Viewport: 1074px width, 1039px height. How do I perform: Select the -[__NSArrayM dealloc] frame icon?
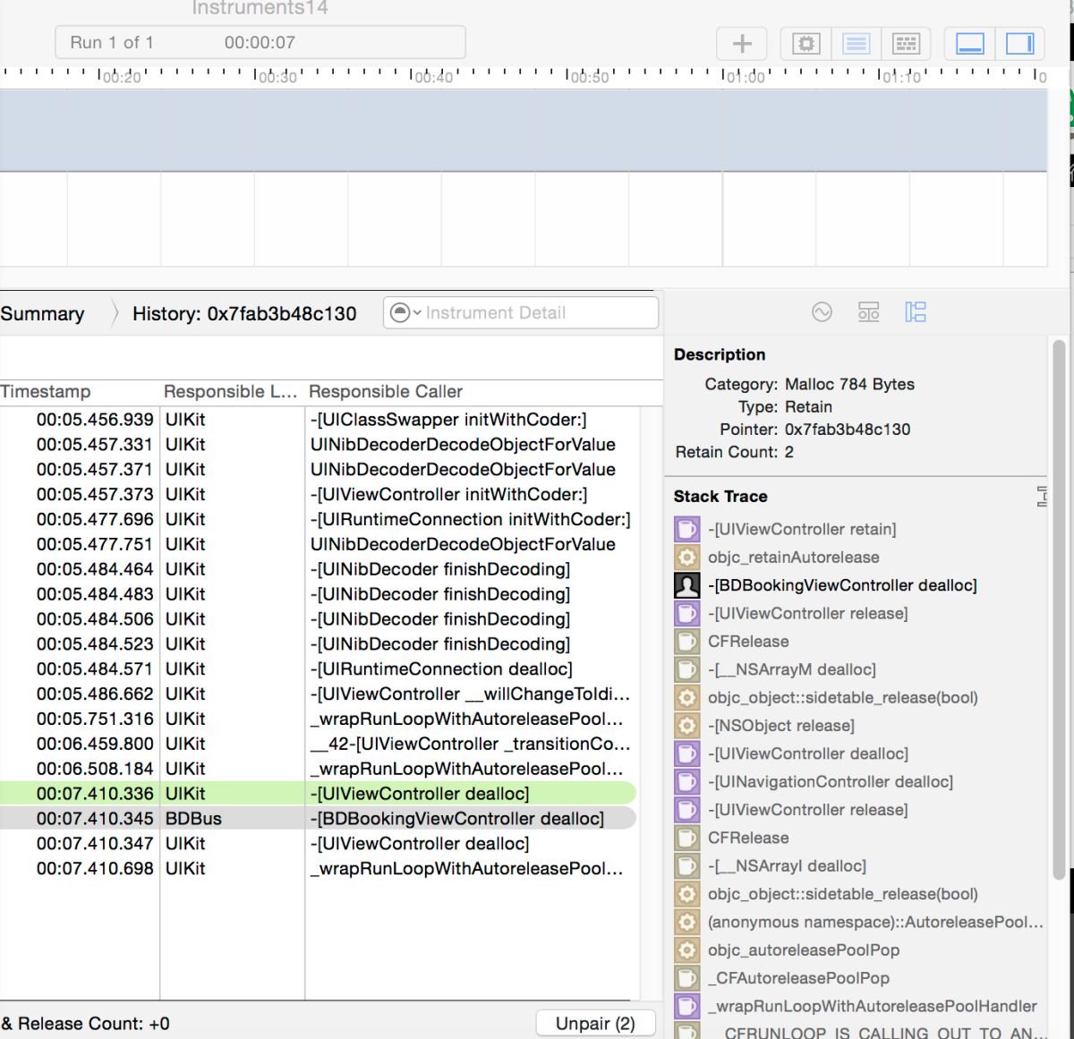click(686, 669)
